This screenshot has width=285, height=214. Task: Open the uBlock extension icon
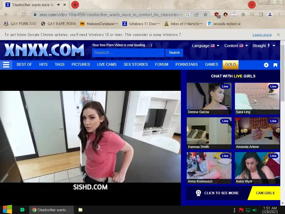(217, 15)
